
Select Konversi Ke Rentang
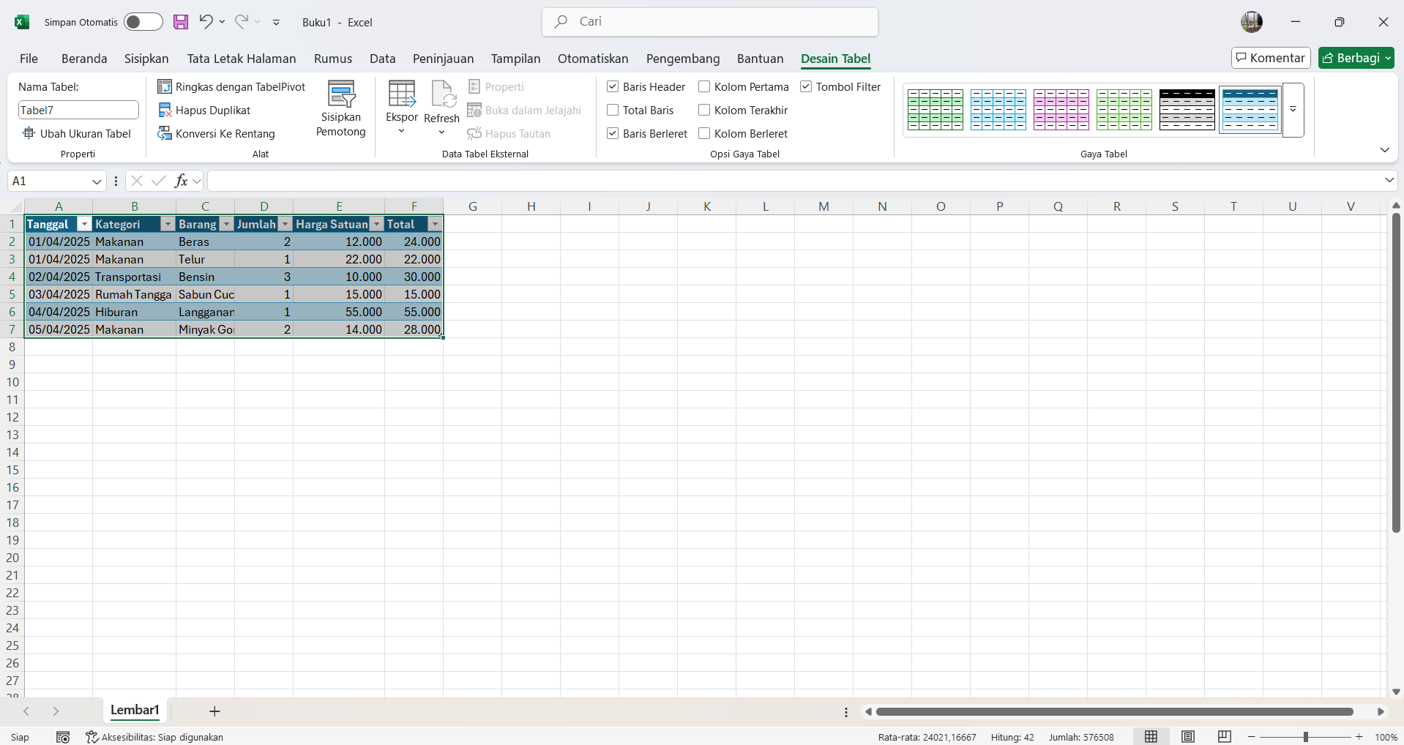coord(217,133)
